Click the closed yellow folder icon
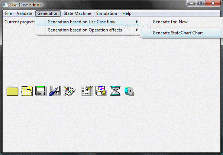This screenshot has height=155, width=223. click(x=12, y=90)
